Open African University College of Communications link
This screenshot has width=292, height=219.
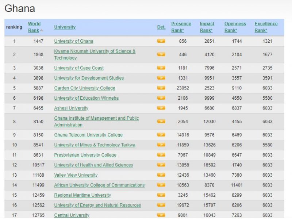coord(99,185)
